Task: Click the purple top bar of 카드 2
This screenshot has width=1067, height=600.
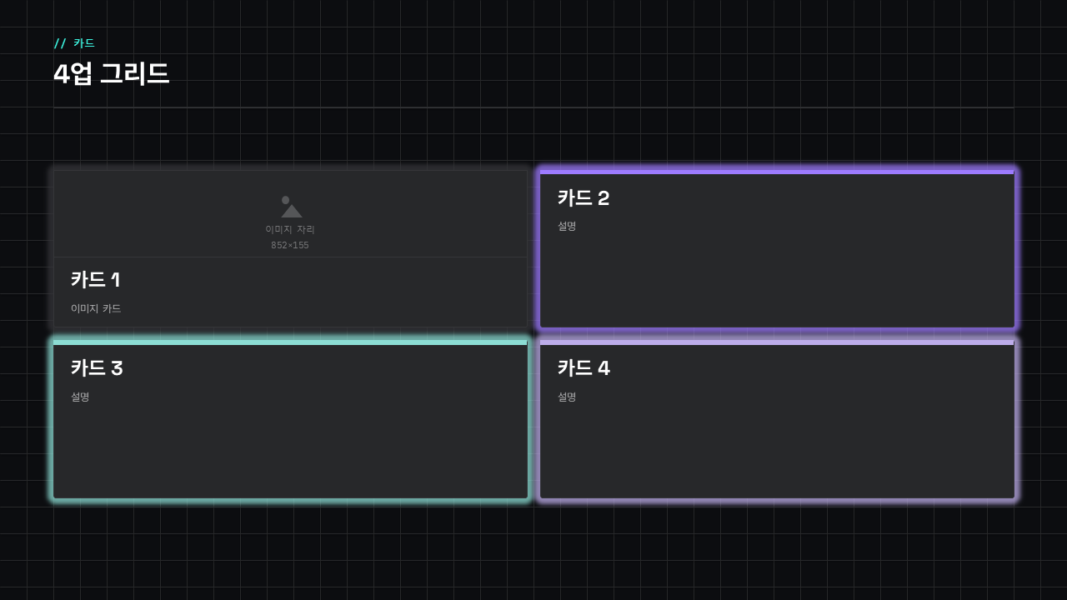Action: pos(777,172)
